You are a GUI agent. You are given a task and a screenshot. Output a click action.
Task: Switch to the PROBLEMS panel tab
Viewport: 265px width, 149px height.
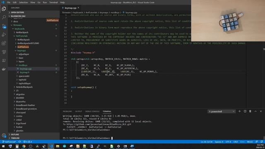(67, 111)
